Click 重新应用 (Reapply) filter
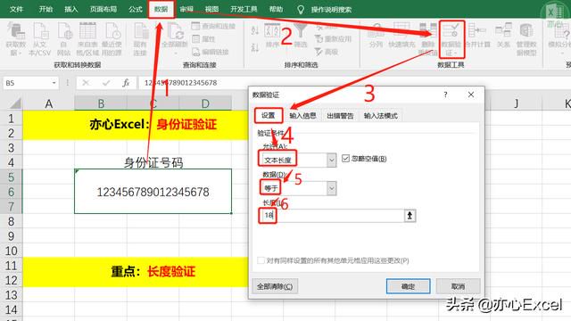This screenshot has height=321, width=571. (333, 39)
